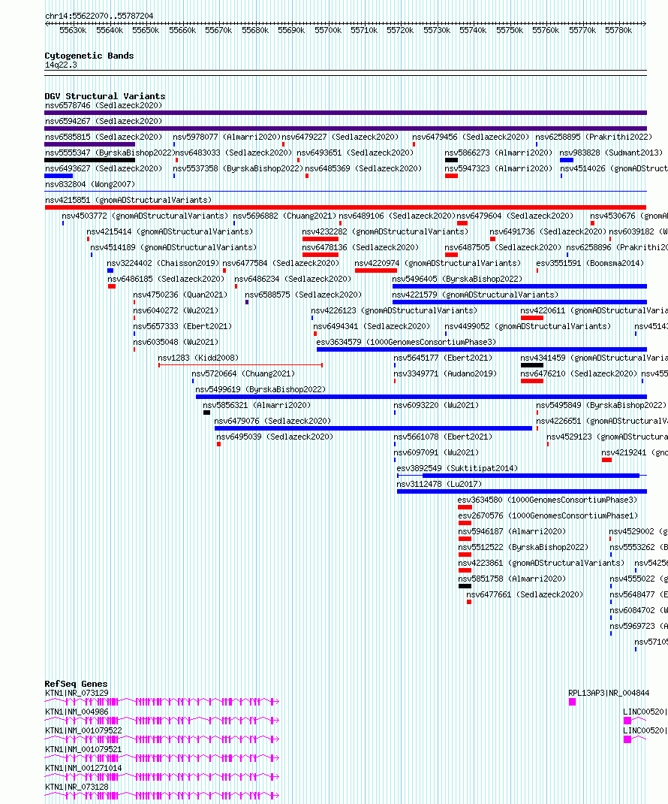Click nsv5537358 (ByrskaBishop2022) label
Image resolution: width=668 pixels, height=804 pixels.
pyautogui.click(x=238, y=169)
